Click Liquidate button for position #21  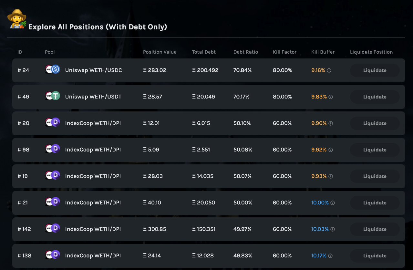(375, 203)
